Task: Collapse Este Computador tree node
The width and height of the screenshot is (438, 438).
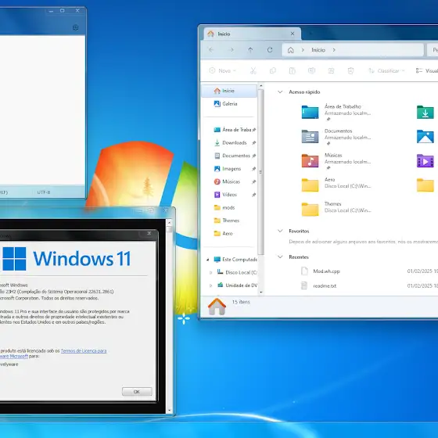Action: [x=208, y=260]
